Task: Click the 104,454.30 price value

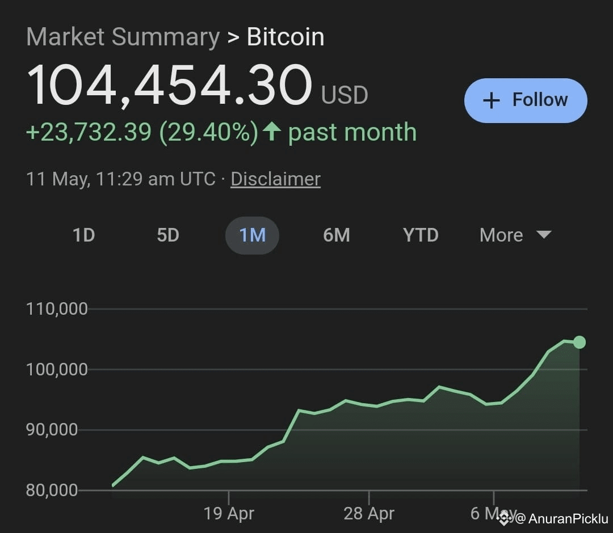Action: [x=170, y=85]
